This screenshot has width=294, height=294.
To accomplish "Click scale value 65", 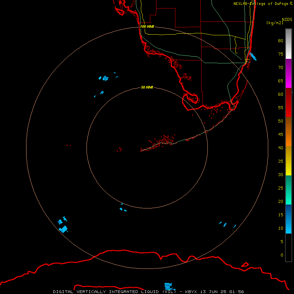I will tap(281, 81).
